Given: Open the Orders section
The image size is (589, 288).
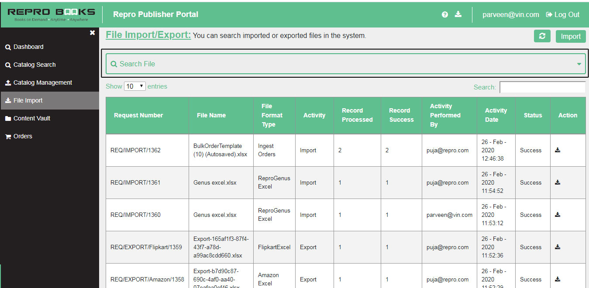Looking at the screenshot, I should coord(21,136).
